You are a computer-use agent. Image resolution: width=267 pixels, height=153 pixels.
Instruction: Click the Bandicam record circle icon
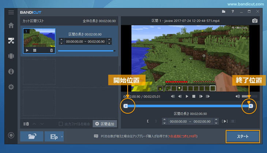pos(11,135)
